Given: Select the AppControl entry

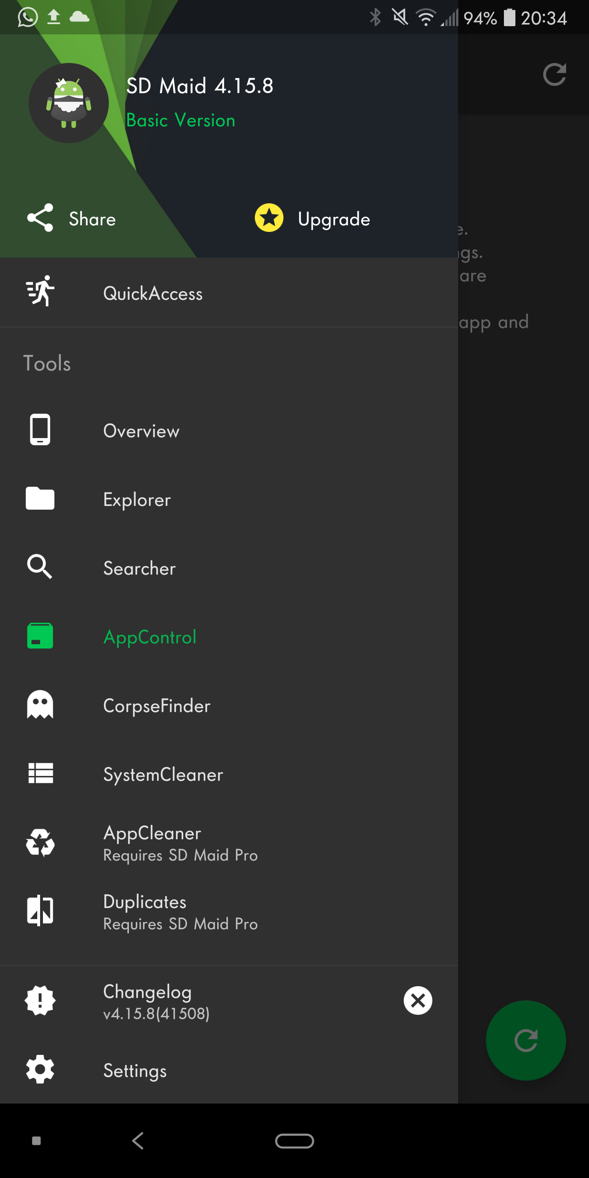Looking at the screenshot, I should tap(229, 637).
